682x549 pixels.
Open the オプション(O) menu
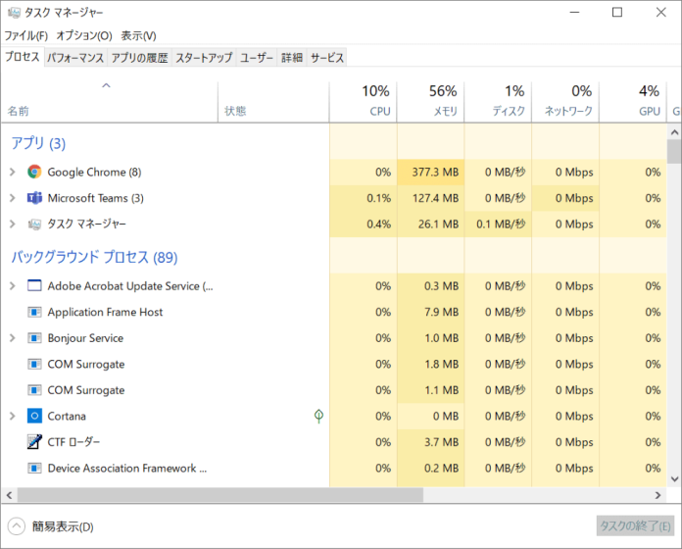click(x=83, y=35)
